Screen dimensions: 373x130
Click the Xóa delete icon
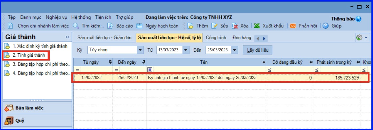click(235, 26)
